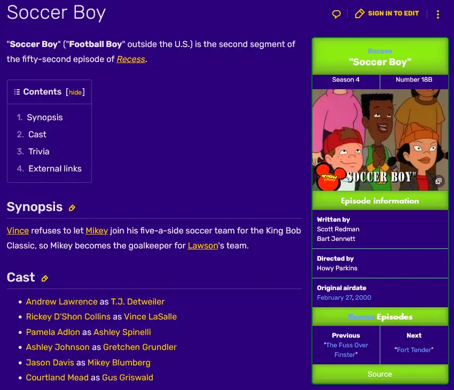Hide the Contents table
The width and height of the screenshot is (454, 390).
[x=75, y=92]
